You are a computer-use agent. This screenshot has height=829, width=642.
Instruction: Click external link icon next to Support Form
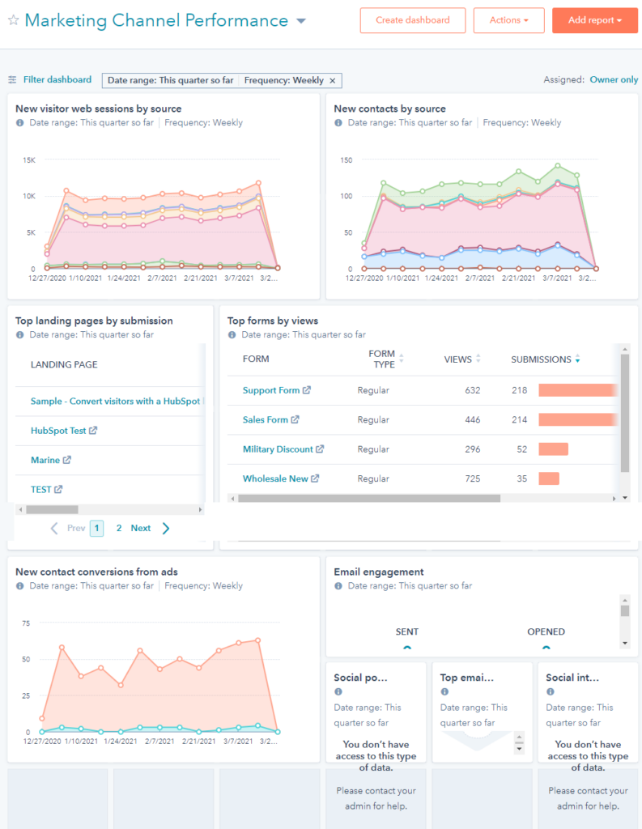(307, 390)
